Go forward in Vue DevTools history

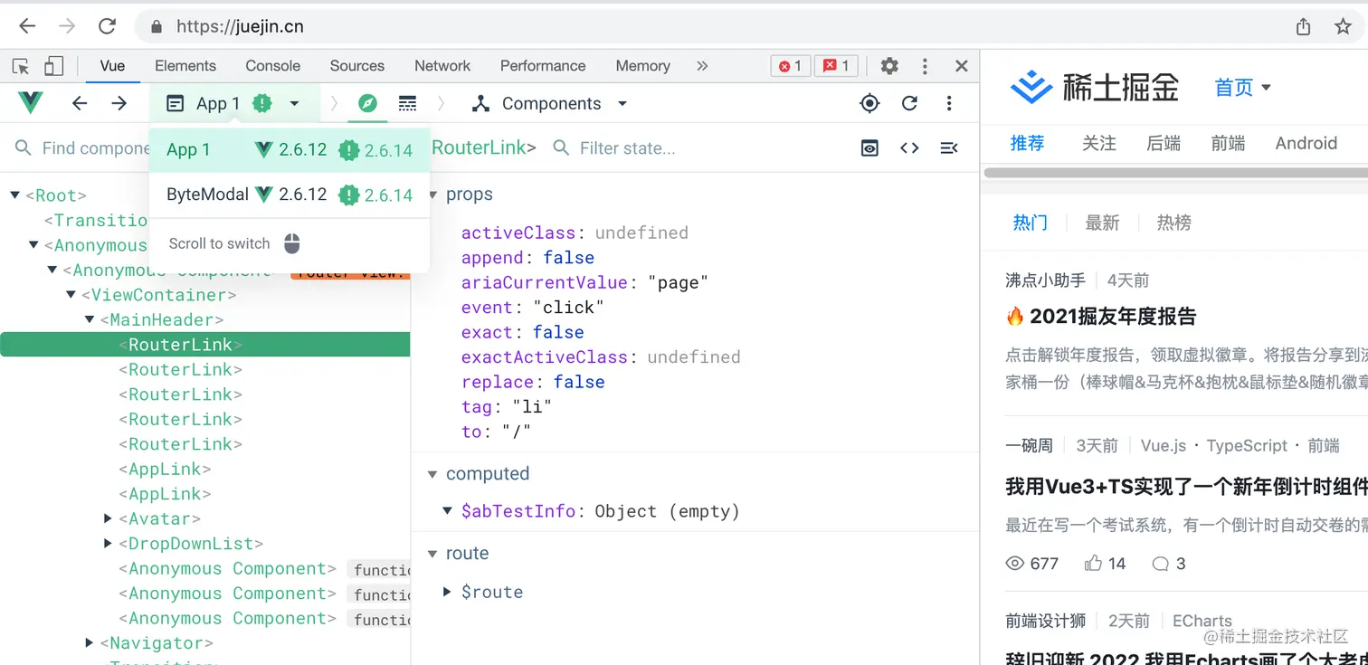tap(119, 103)
